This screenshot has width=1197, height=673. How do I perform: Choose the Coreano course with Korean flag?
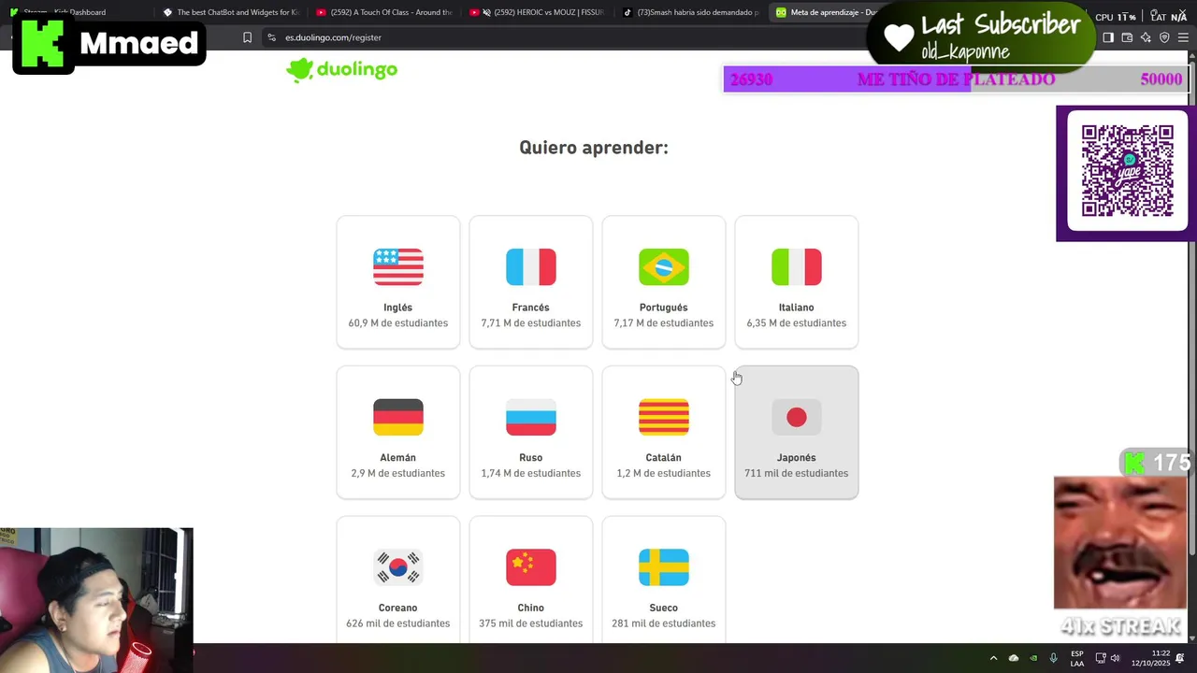click(398, 580)
